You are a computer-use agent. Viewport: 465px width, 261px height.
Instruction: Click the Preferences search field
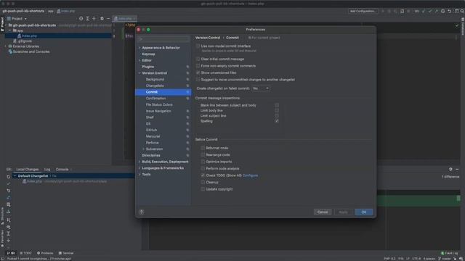[163, 38]
